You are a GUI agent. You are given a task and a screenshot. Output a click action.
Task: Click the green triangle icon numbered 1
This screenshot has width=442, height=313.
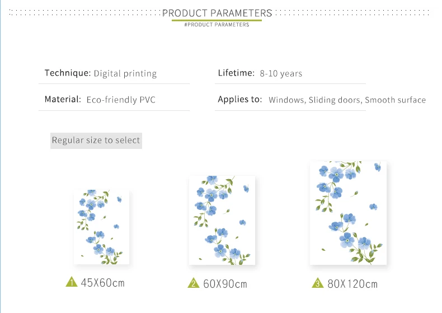click(72, 282)
